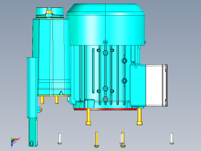Click the green Y axis dot of triad
The width and height of the screenshot is (201, 151).
(12, 139)
